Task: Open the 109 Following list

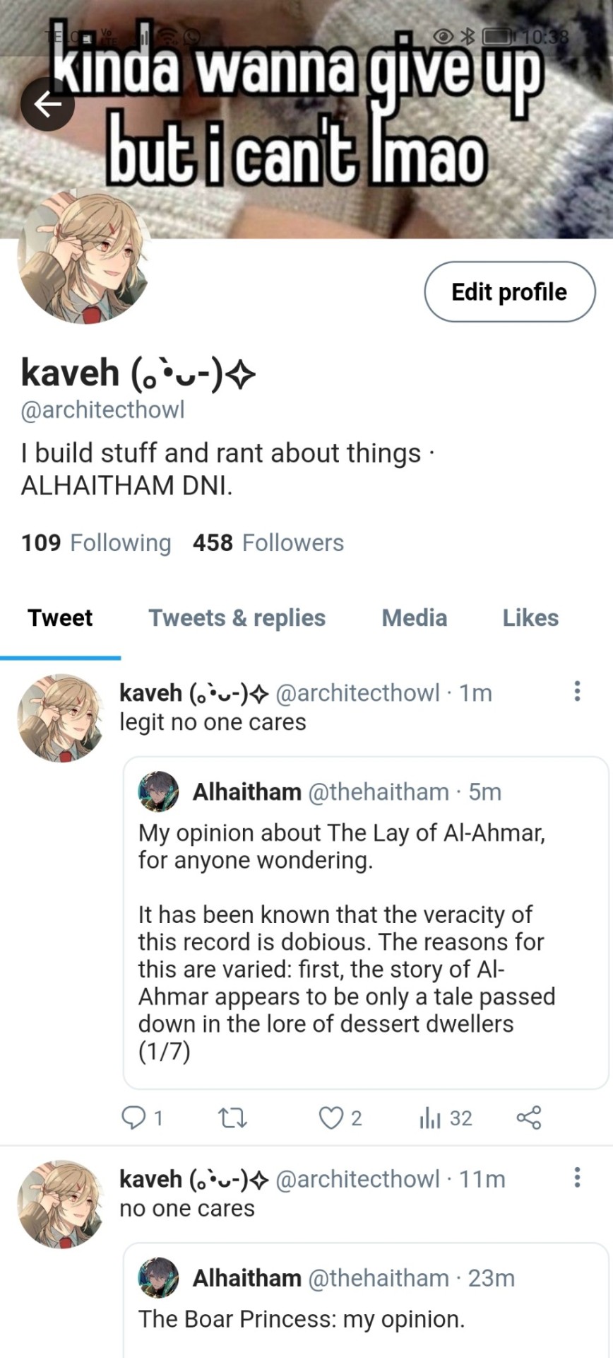Action: (96, 542)
